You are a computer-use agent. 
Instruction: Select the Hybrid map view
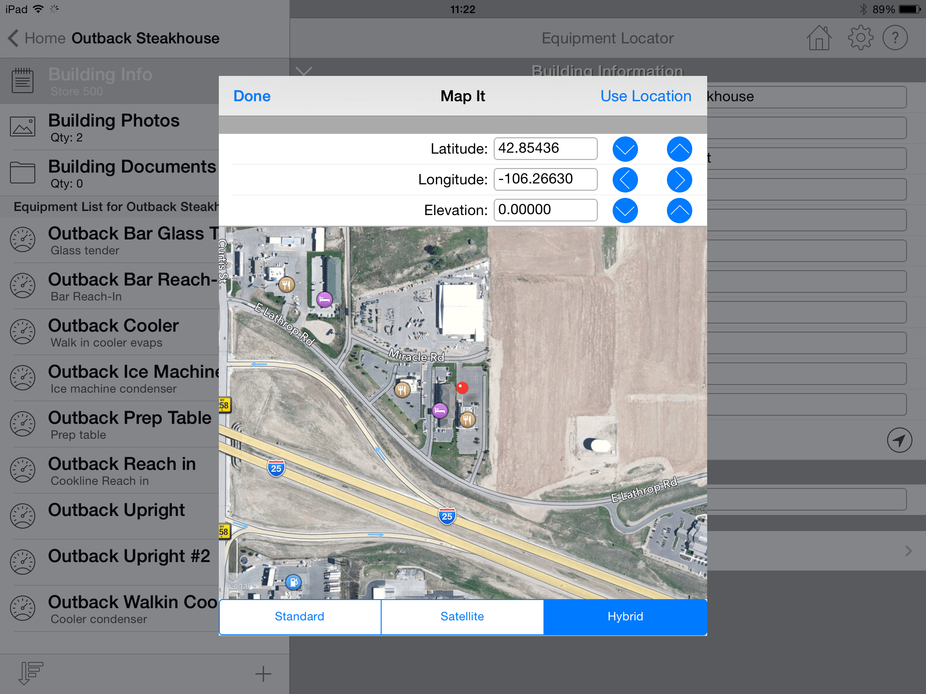click(x=625, y=617)
